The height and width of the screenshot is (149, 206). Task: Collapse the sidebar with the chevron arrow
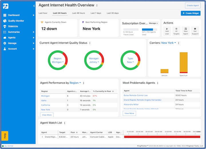click(34, 6)
